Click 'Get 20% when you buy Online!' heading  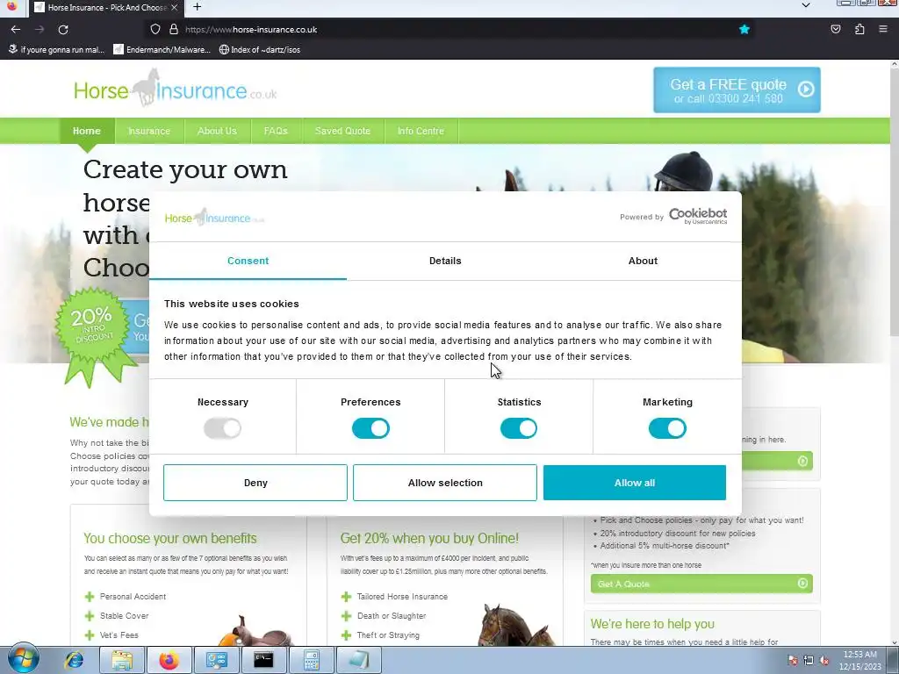coord(428,538)
